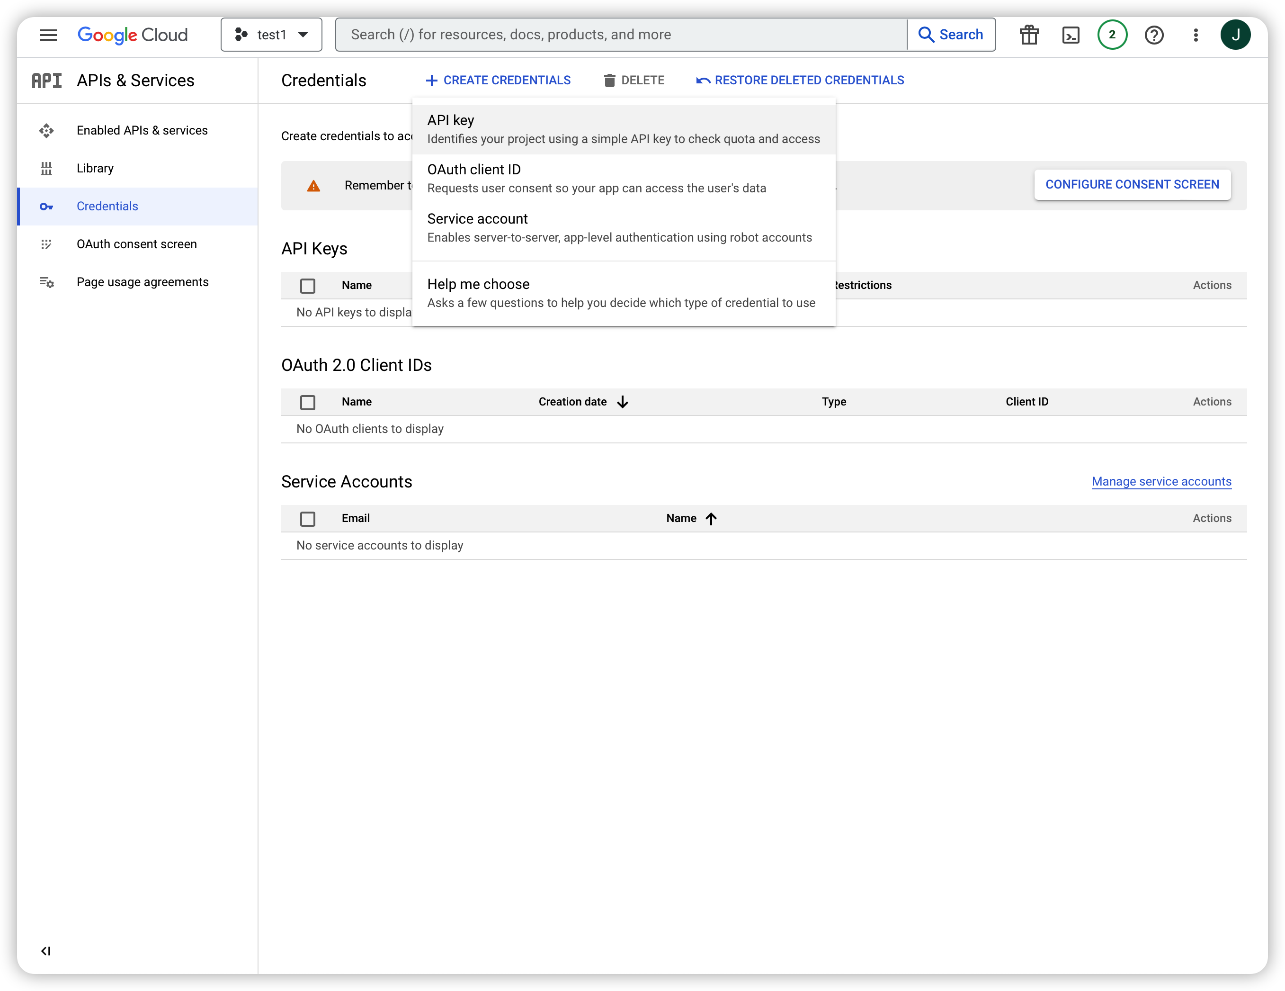Open Manage service accounts link
This screenshot has height=991, width=1285.
tap(1161, 482)
